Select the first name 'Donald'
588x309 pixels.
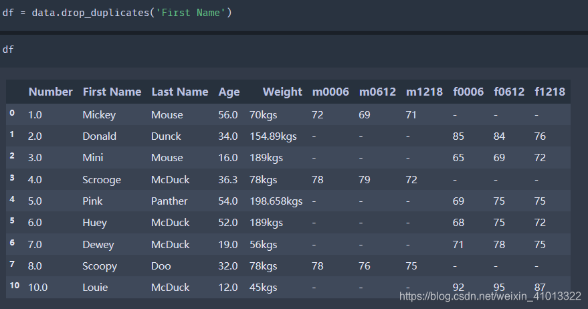pyautogui.click(x=100, y=136)
